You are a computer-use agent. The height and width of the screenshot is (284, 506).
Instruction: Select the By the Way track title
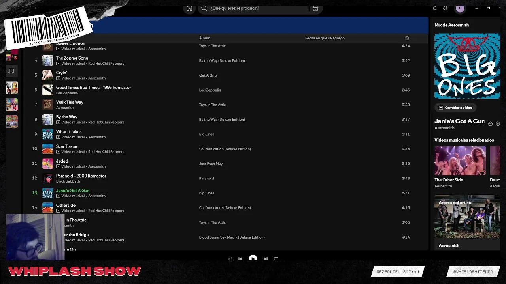click(x=66, y=117)
